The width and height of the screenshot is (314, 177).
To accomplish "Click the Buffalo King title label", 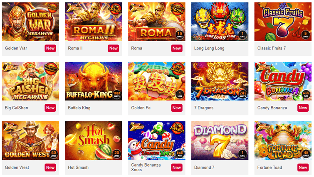I will [x=79, y=108].
